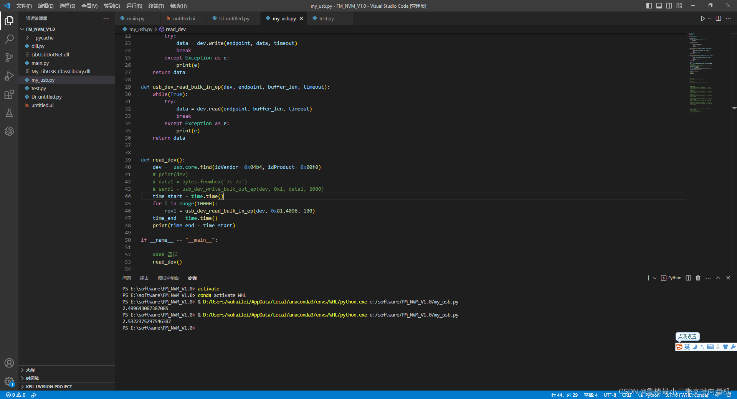Select encoding UTF-8 in status bar
737x399 pixels.
click(x=610, y=395)
